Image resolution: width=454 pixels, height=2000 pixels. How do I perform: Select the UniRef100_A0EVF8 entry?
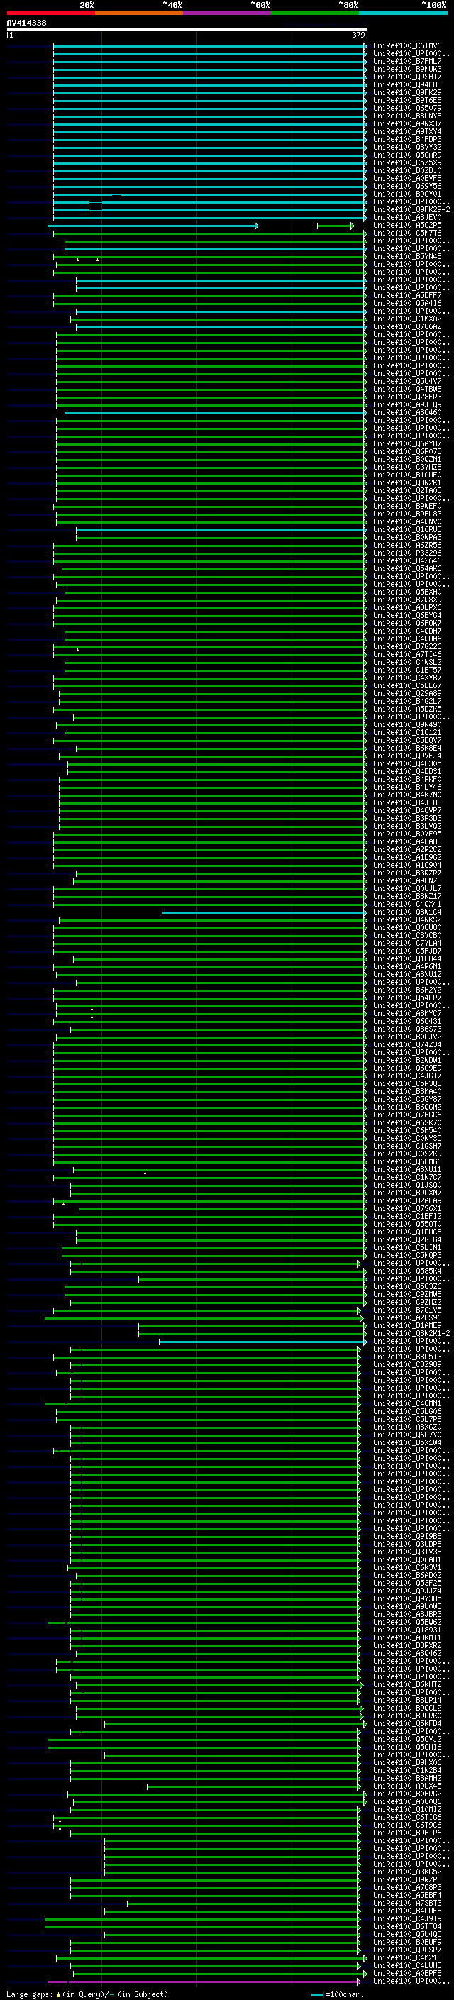(406, 178)
